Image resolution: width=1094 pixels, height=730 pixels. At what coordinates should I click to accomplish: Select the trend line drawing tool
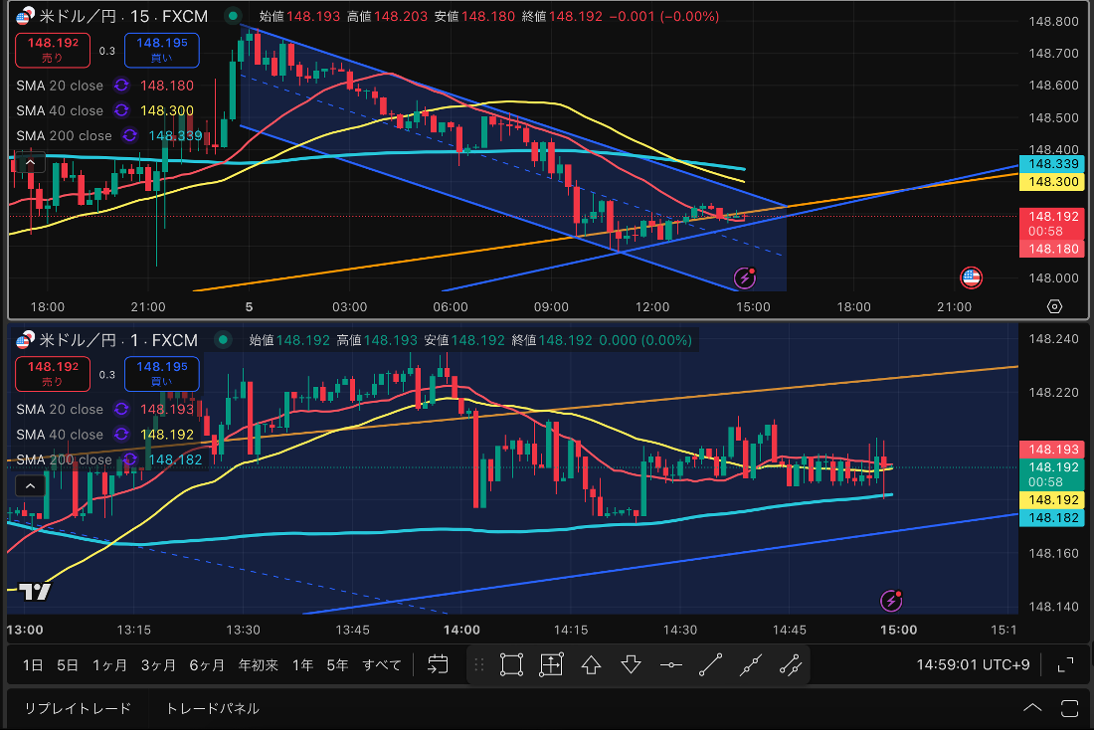710,664
